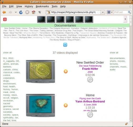Filter by the '911' tag
Screen dimensions: 133x127
point(5,58)
